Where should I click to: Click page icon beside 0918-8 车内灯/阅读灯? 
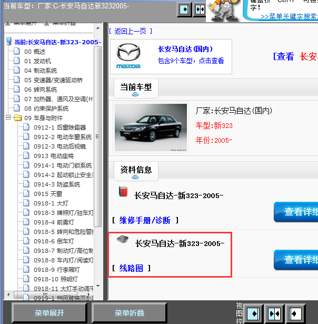(26, 260)
